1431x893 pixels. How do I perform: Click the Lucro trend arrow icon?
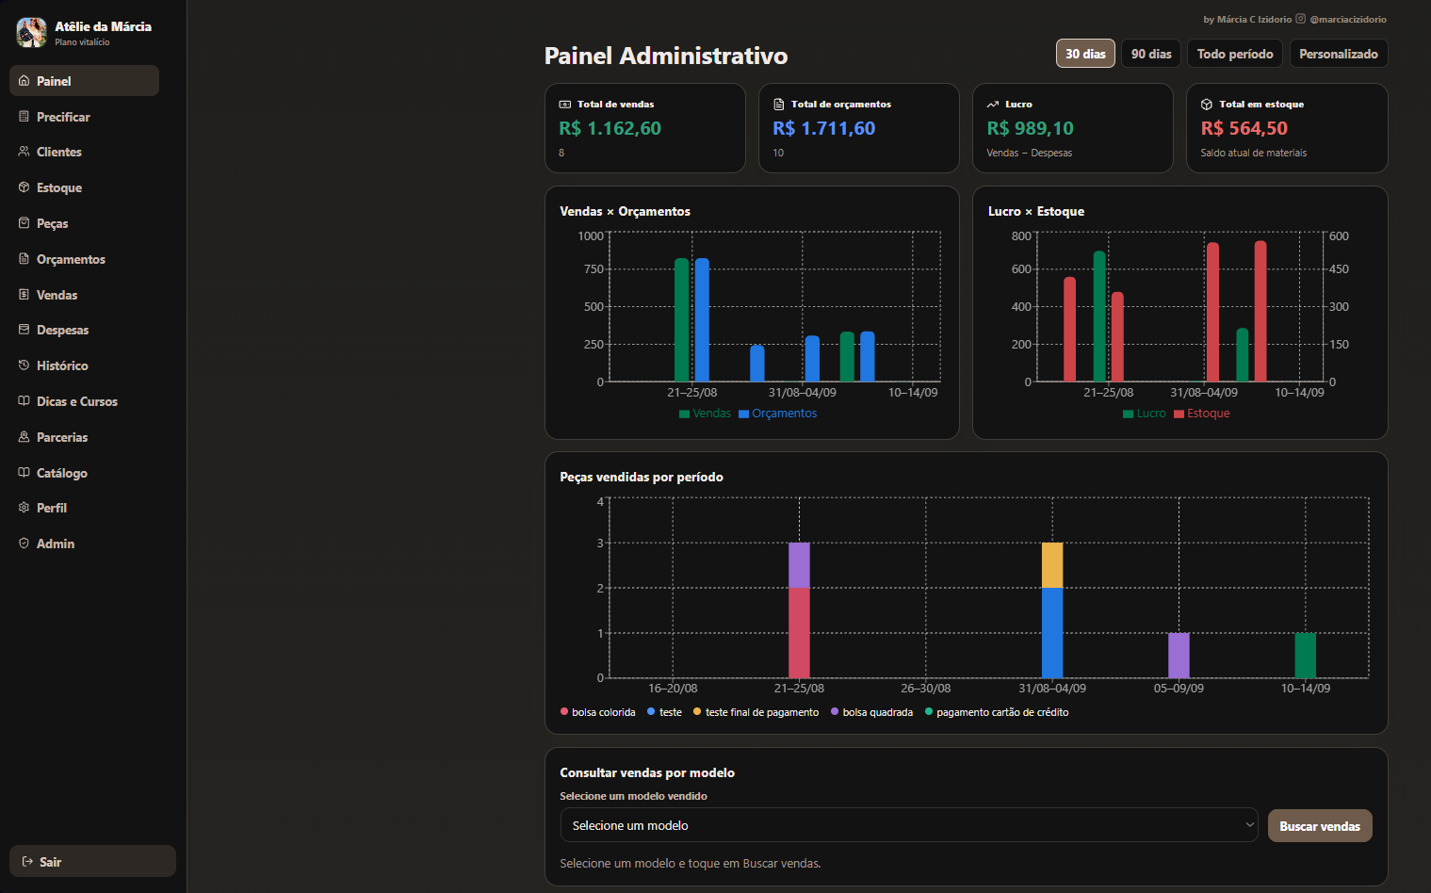coord(993,105)
